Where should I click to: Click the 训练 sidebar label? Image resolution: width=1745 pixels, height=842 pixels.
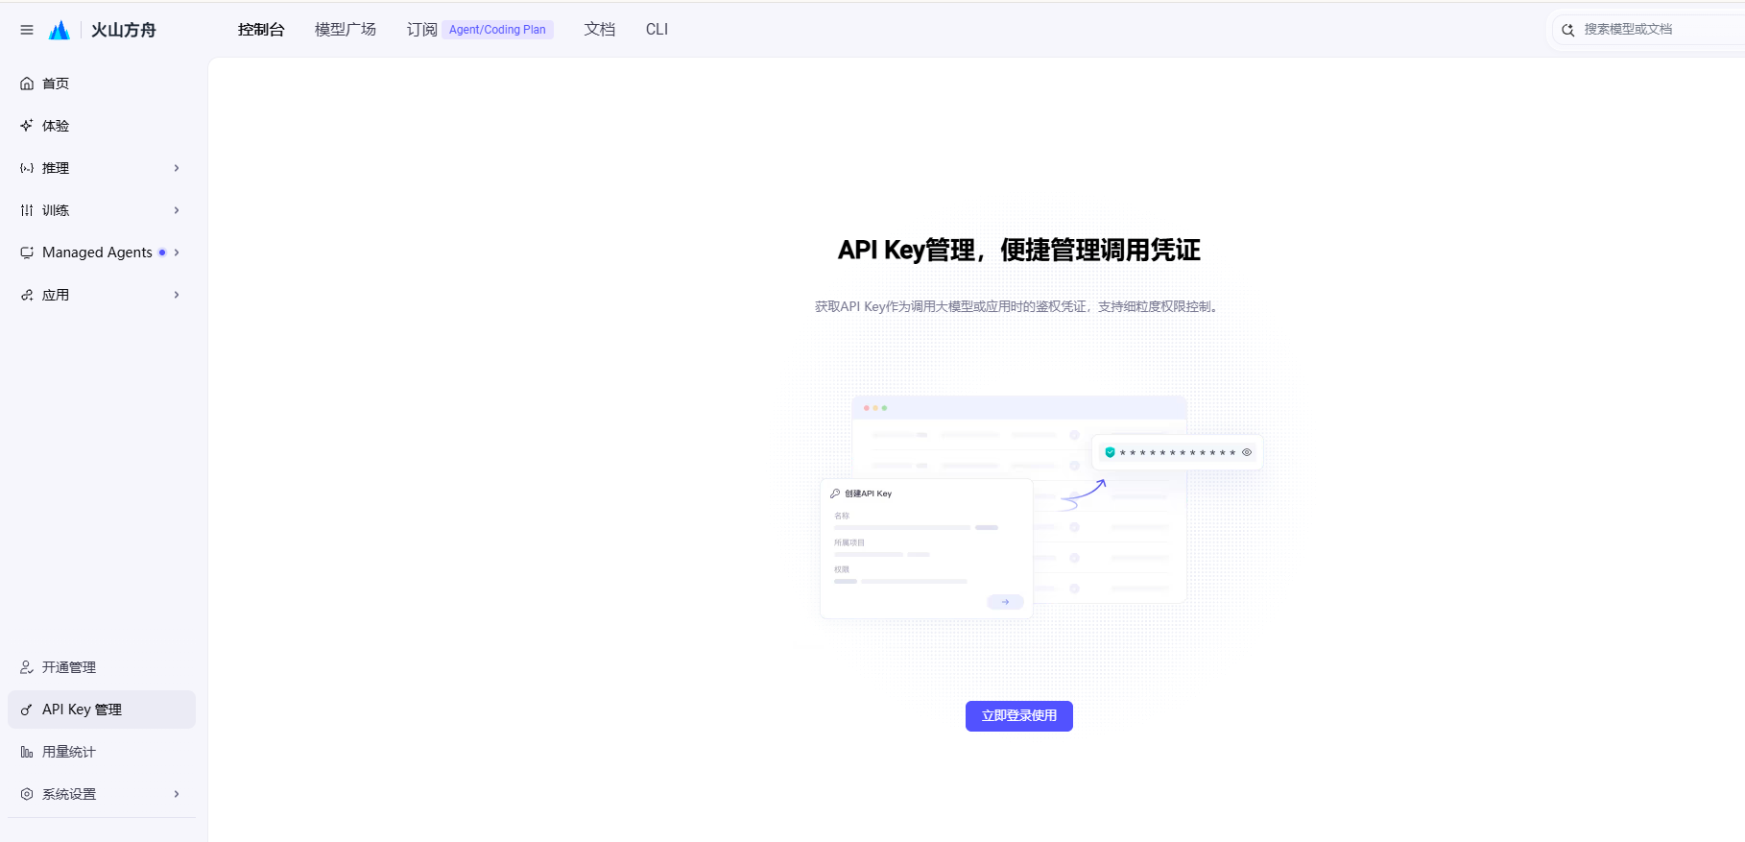tap(56, 210)
